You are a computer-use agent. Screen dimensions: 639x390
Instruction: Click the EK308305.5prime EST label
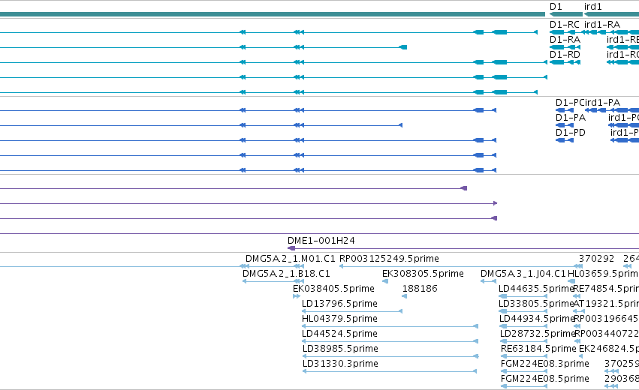click(x=423, y=274)
